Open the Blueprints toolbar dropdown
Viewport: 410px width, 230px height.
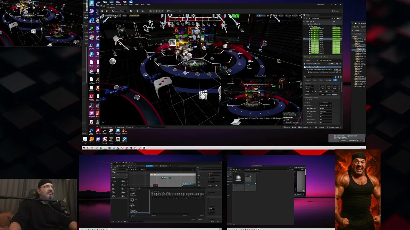click(137, 11)
